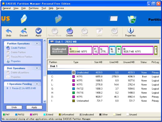The height and width of the screenshot is (122, 162).
Task: Collapse the Operations Pending panel
Action: tap(37, 84)
